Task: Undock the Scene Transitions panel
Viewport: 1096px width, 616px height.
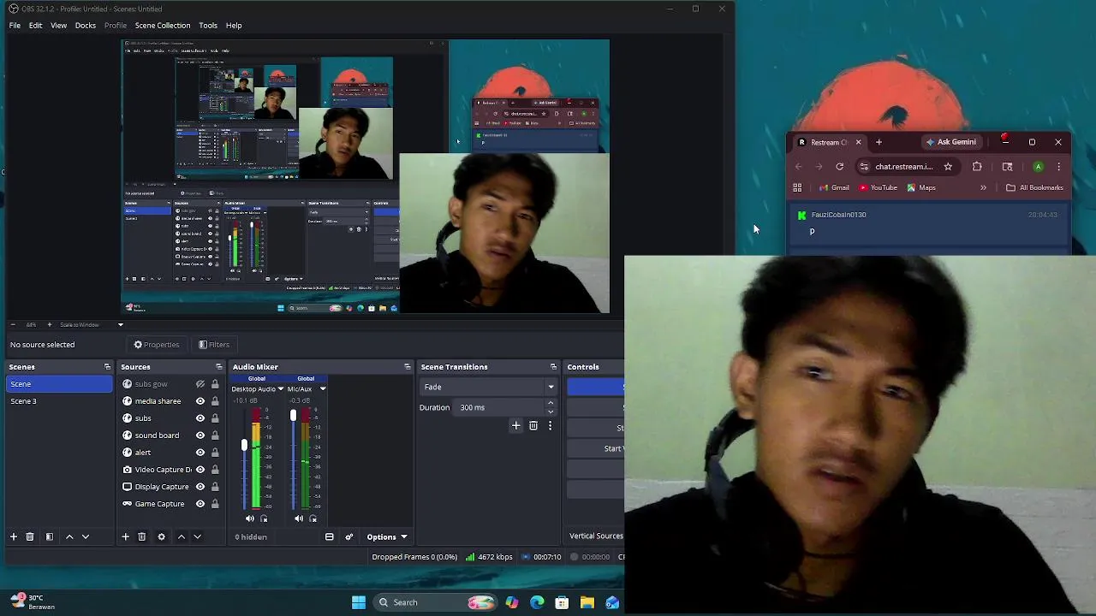Action: click(x=553, y=367)
